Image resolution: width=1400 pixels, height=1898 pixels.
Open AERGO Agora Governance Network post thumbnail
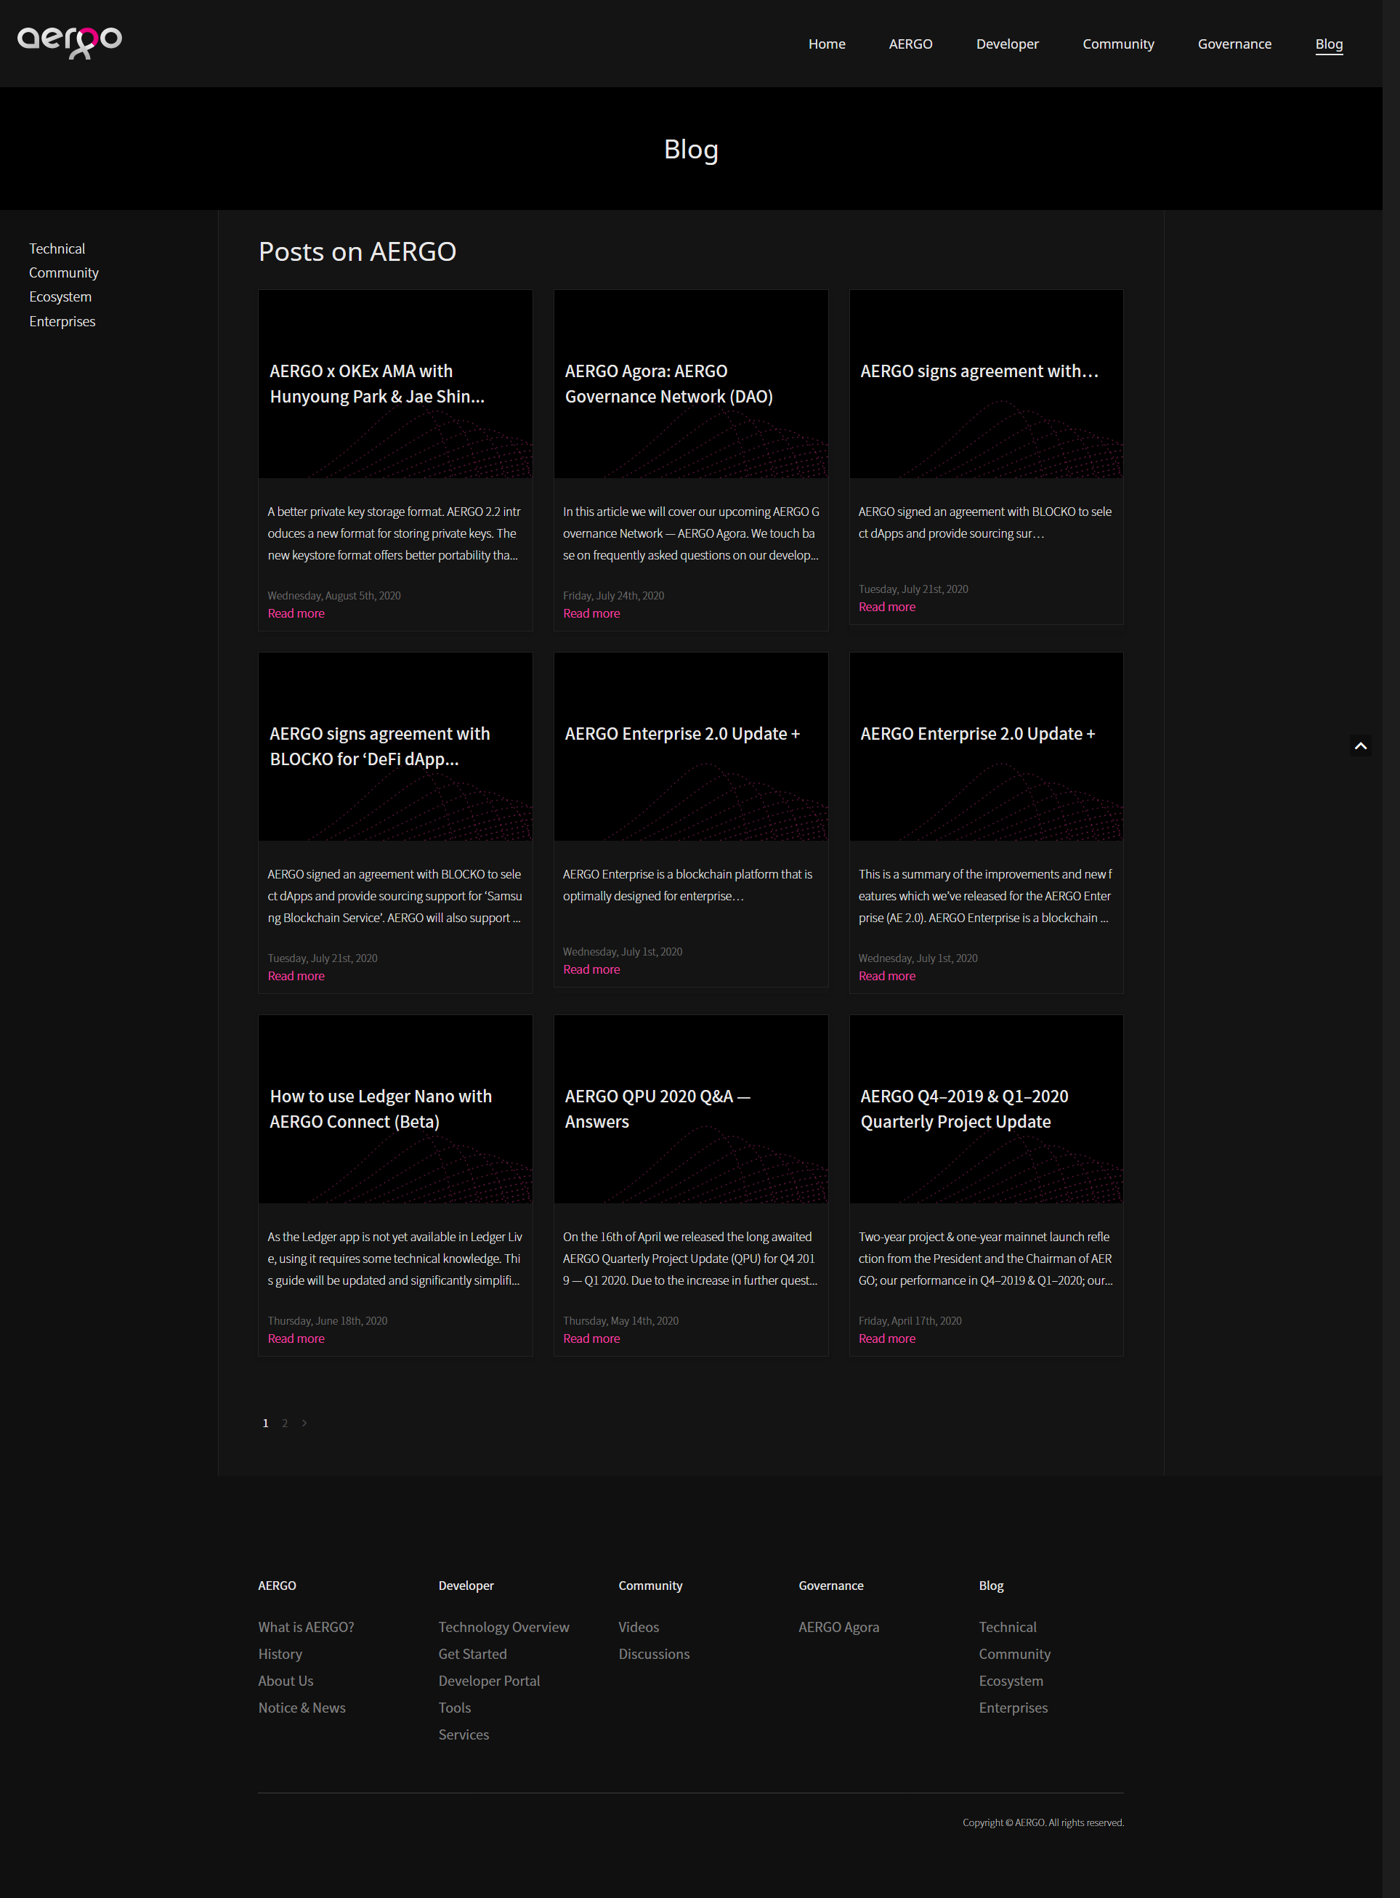tap(691, 384)
